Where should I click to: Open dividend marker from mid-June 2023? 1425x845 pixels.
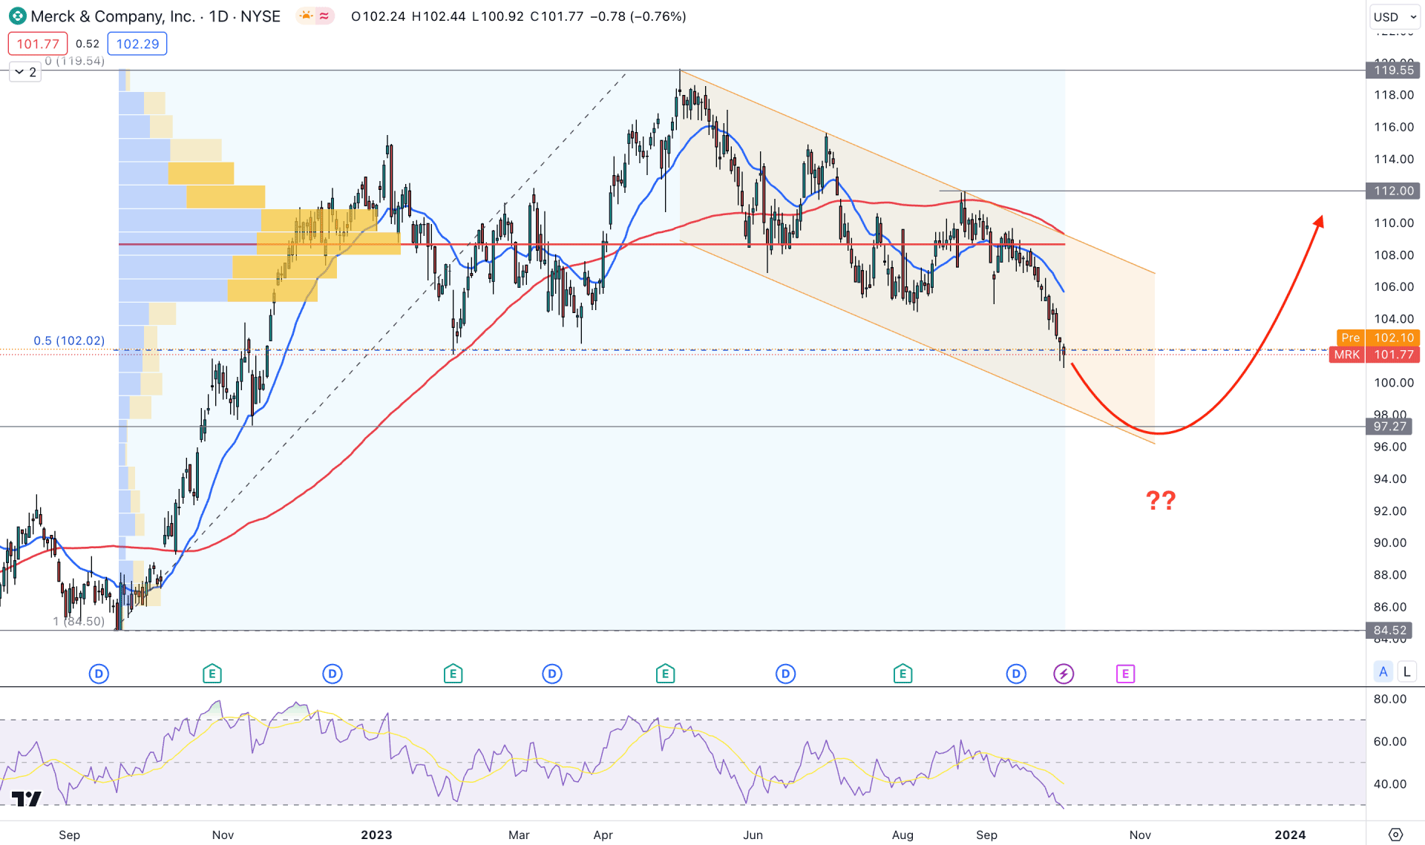785,674
